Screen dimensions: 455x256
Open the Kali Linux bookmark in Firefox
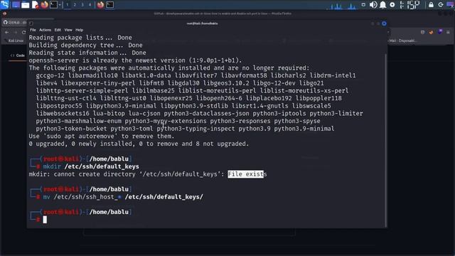(x=14, y=41)
